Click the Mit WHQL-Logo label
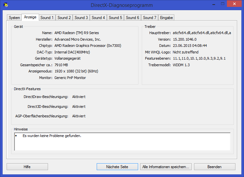Screen dimensions: 244x177 tap(158, 52)
